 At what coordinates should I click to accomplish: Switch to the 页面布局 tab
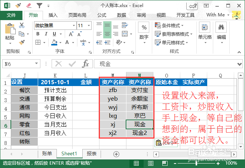[x=77, y=15]
